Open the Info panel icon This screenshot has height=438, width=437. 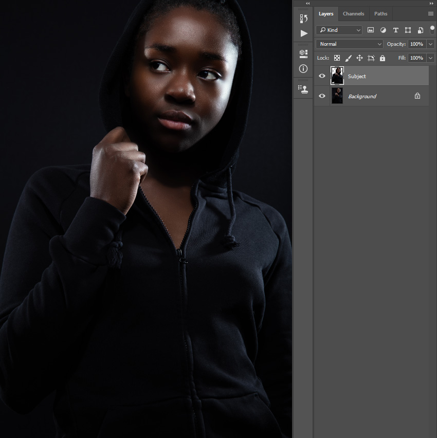303,68
